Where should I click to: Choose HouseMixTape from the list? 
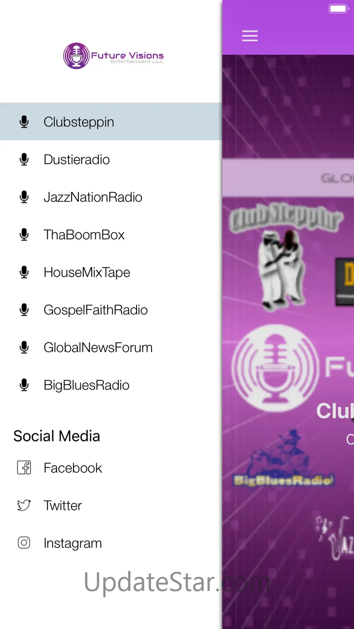coord(111,272)
